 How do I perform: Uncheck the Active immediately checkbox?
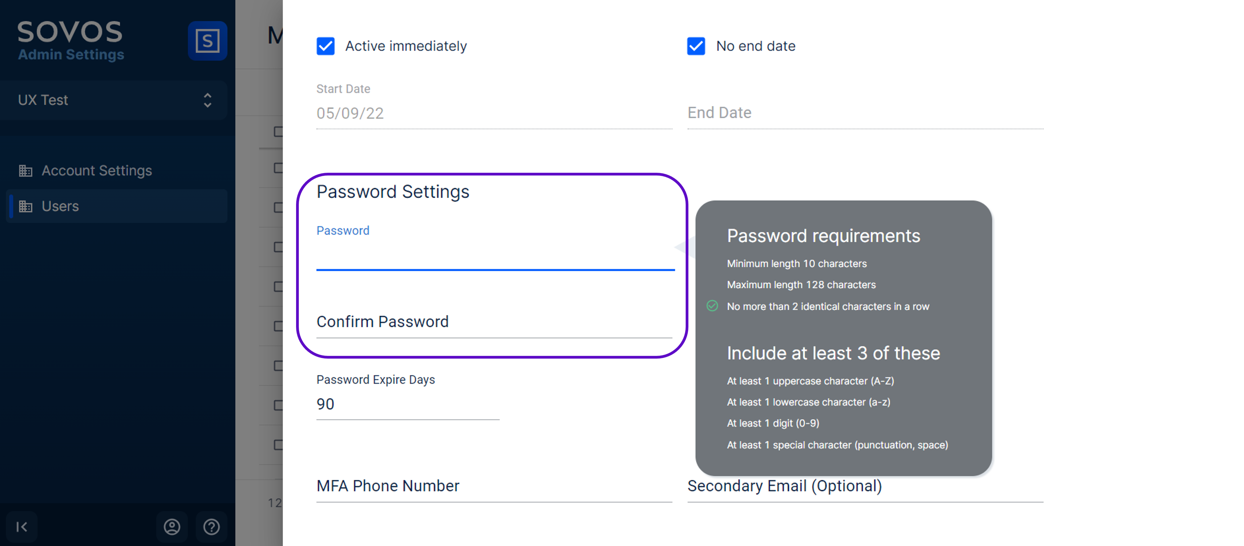click(326, 46)
